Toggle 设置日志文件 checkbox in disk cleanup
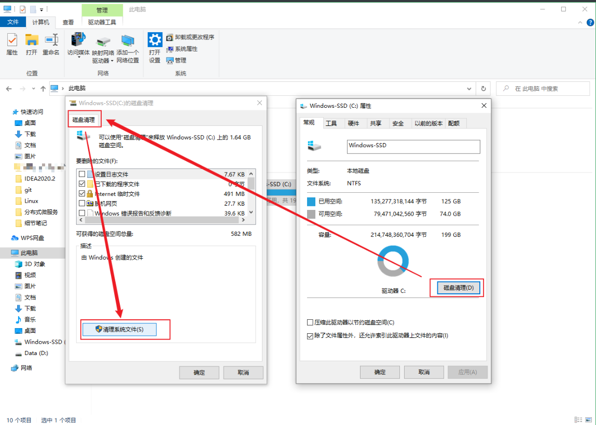Viewport: 596px width, 425px height. click(82, 174)
